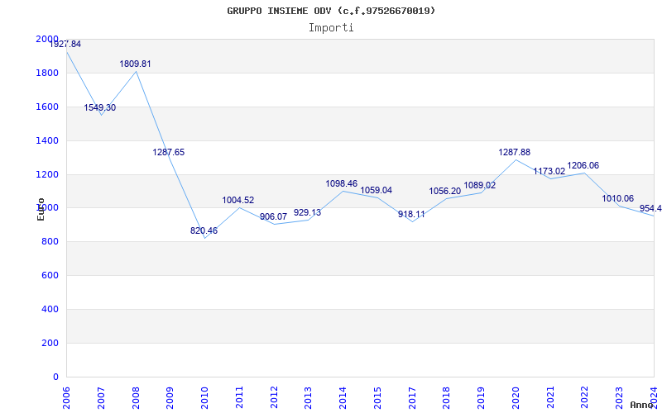
Task: Select the 1206.06 data label
Action: point(583,166)
